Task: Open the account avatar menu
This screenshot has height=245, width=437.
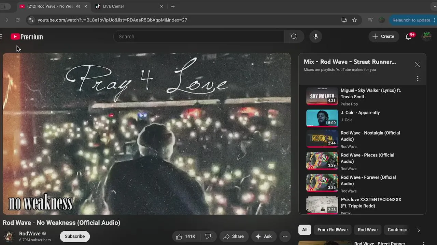Action: (426, 36)
